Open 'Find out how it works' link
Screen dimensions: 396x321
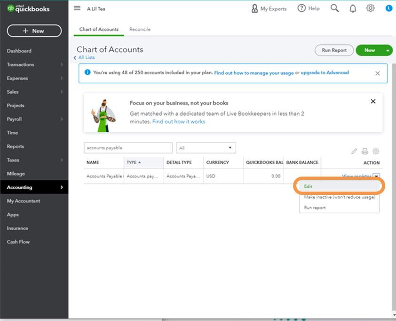179,121
